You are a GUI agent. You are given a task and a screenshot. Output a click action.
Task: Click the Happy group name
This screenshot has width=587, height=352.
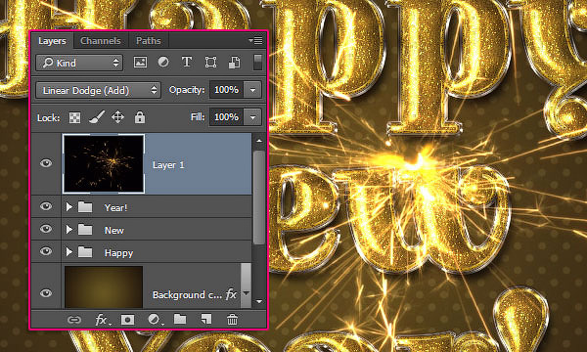coord(119,253)
